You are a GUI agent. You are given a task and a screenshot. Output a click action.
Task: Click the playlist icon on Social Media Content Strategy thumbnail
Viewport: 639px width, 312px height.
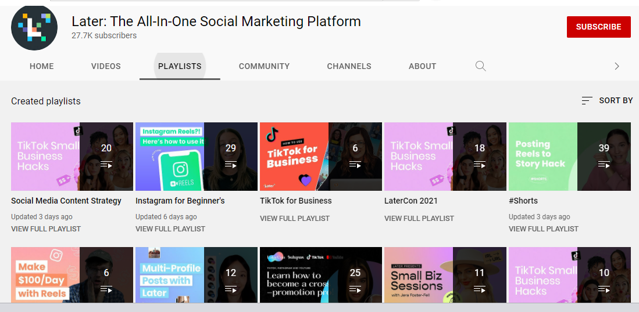106,165
